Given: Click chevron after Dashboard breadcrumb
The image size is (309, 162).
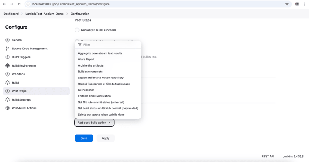Looking at the screenshot, I should pos(22,14).
